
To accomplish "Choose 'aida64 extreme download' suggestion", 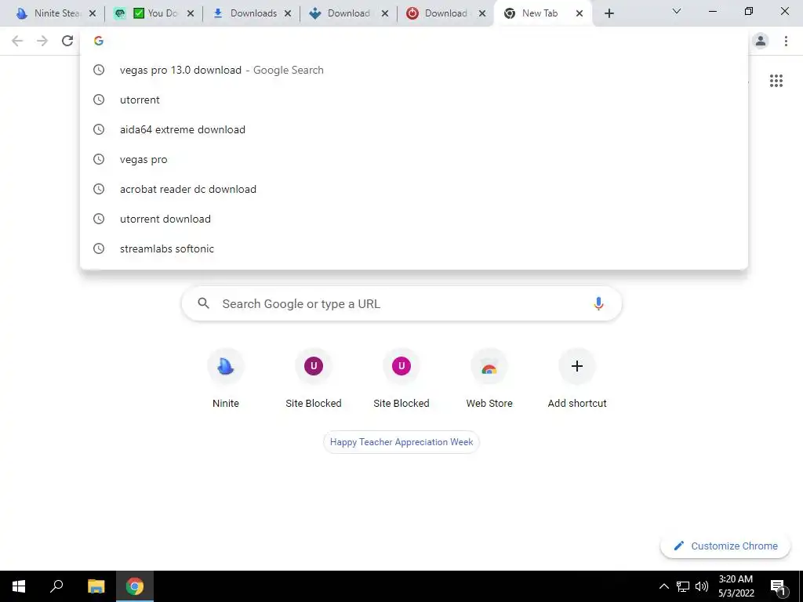I will tap(414, 129).
